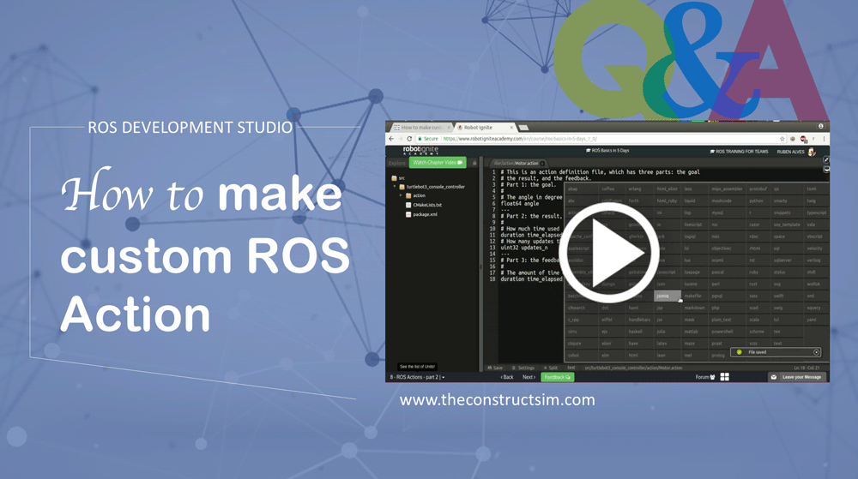The width and height of the screenshot is (858, 479).
Task: Open the Forum link
Action: pos(704,377)
